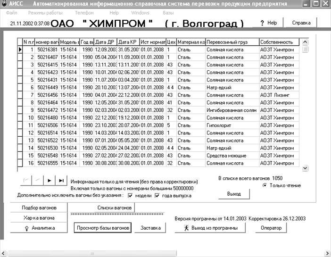Select row selector box for row 8
The image size is (331, 257).
point(20,103)
